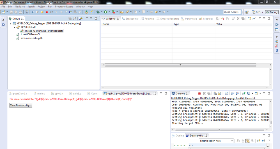
Task: Open the gpio1.h editor tab
Action: point(57,93)
